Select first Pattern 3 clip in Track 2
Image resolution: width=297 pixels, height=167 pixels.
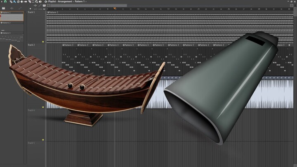69,61
